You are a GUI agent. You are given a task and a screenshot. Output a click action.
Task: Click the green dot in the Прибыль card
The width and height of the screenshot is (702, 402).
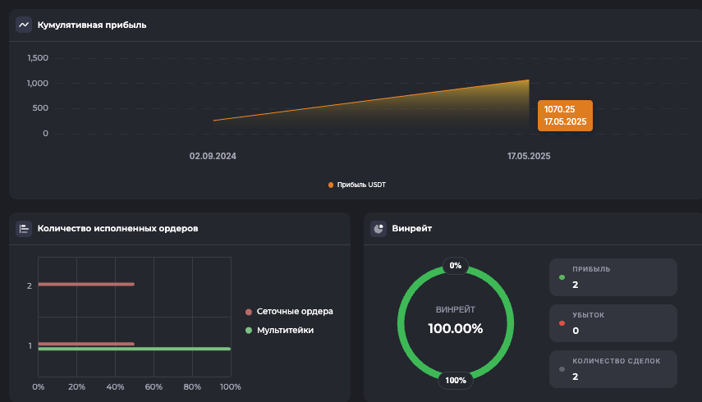click(x=562, y=277)
